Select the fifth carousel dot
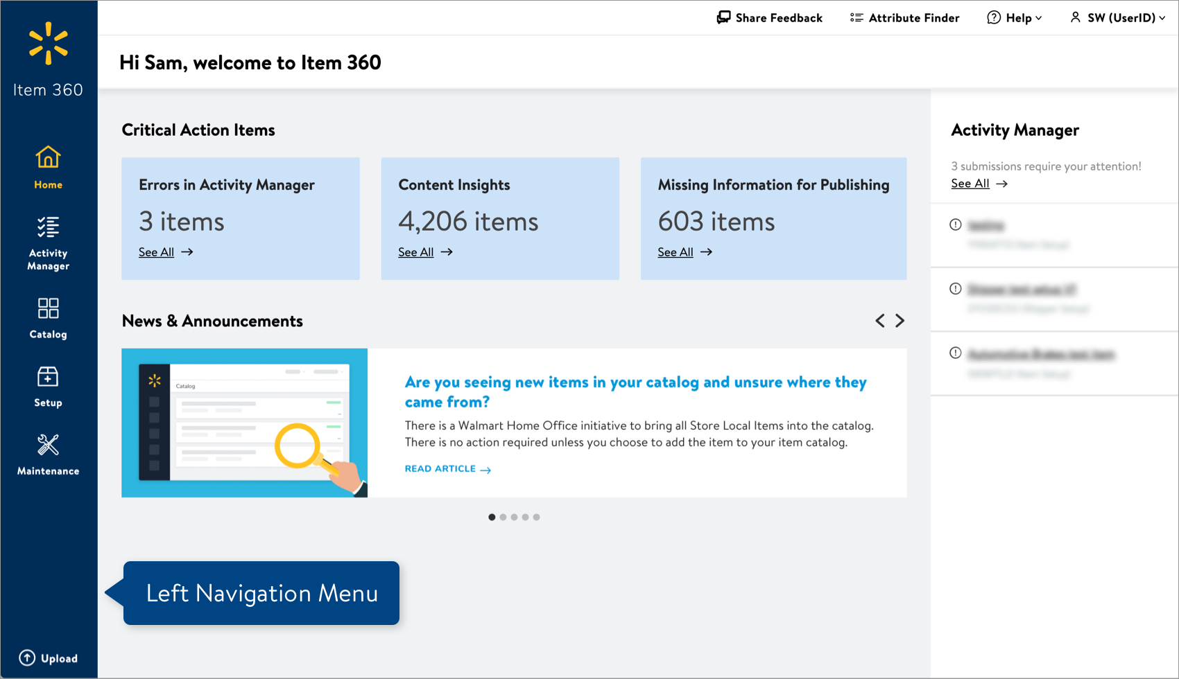Image resolution: width=1179 pixels, height=679 pixels. [x=536, y=517]
